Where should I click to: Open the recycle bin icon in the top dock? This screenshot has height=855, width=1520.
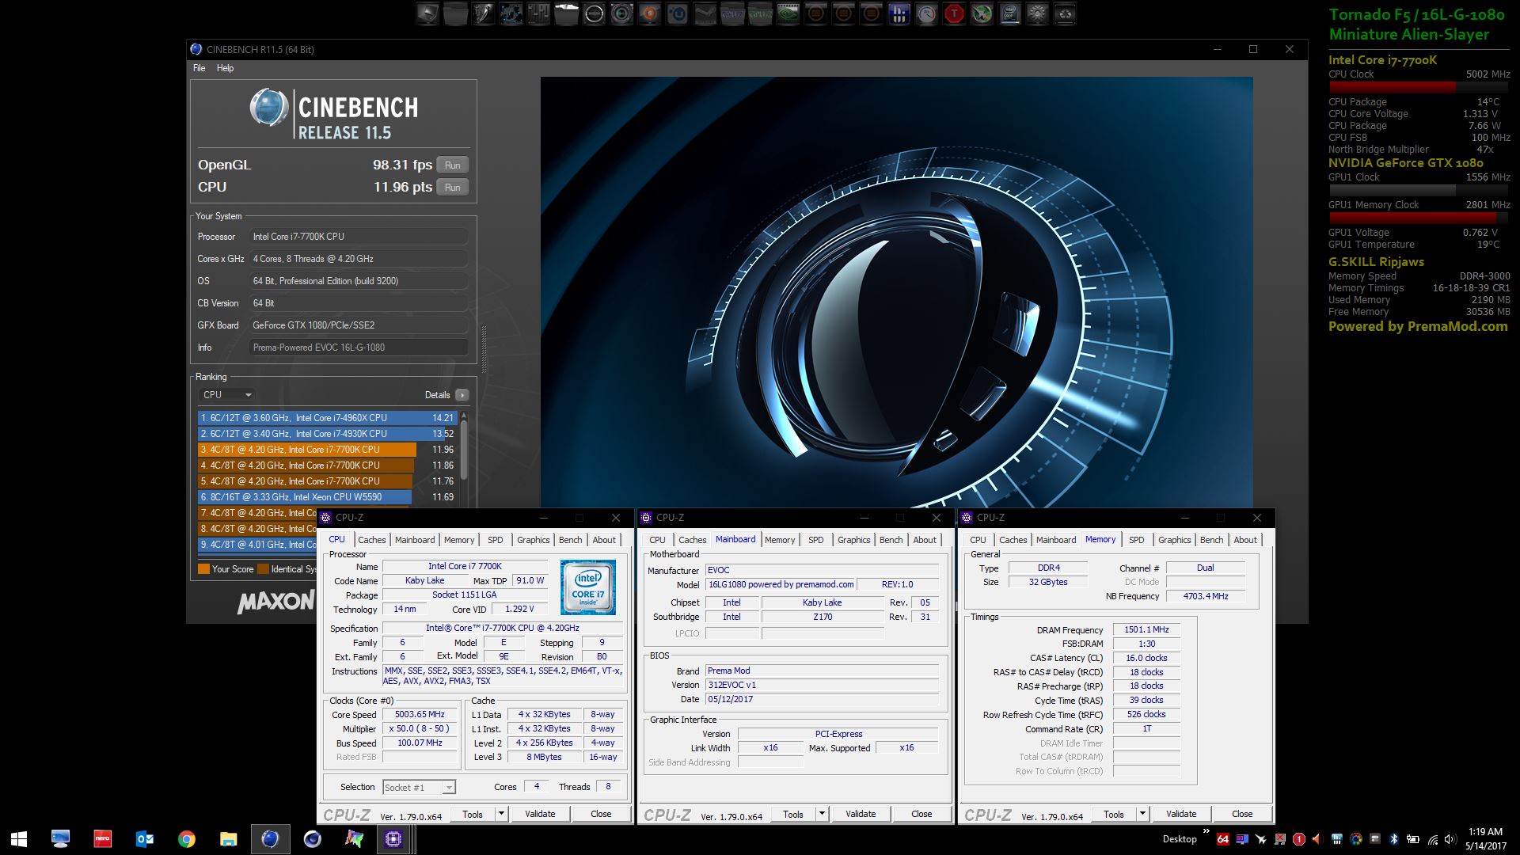tap(1066, 13)
